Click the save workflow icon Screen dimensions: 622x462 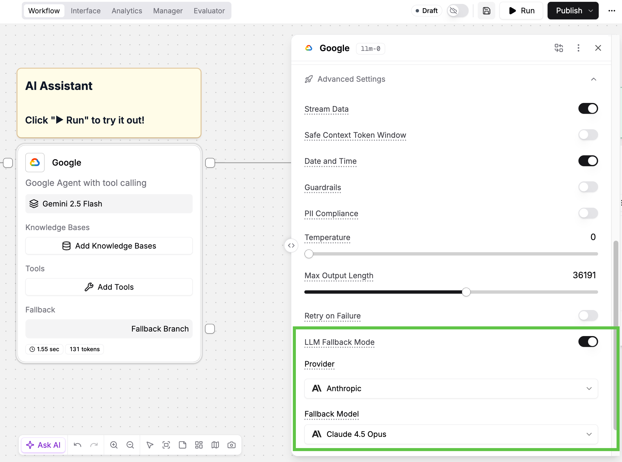pyautogui.click(x=486, y=11)
